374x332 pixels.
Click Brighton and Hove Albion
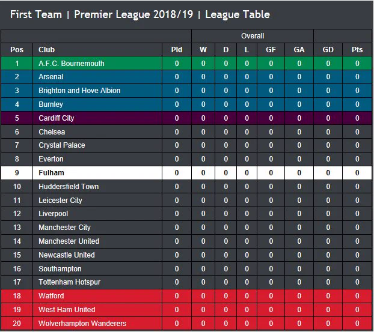click(x=79, y=91)
